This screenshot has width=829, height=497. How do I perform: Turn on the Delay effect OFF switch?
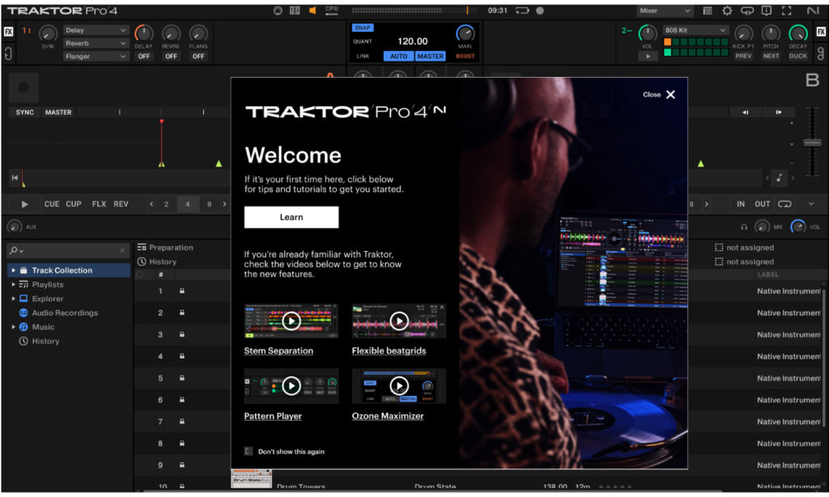tap(143, 57)
